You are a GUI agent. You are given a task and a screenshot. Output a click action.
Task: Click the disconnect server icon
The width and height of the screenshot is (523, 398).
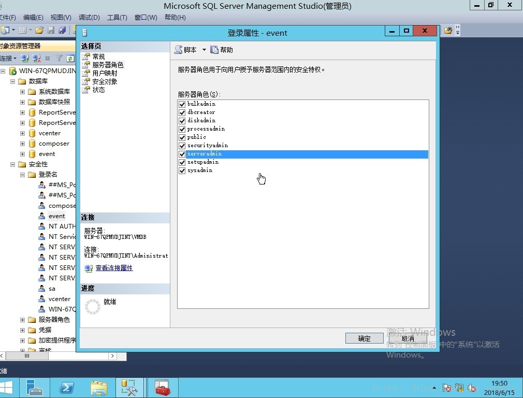pyautogui.click(x=37, y=59)
